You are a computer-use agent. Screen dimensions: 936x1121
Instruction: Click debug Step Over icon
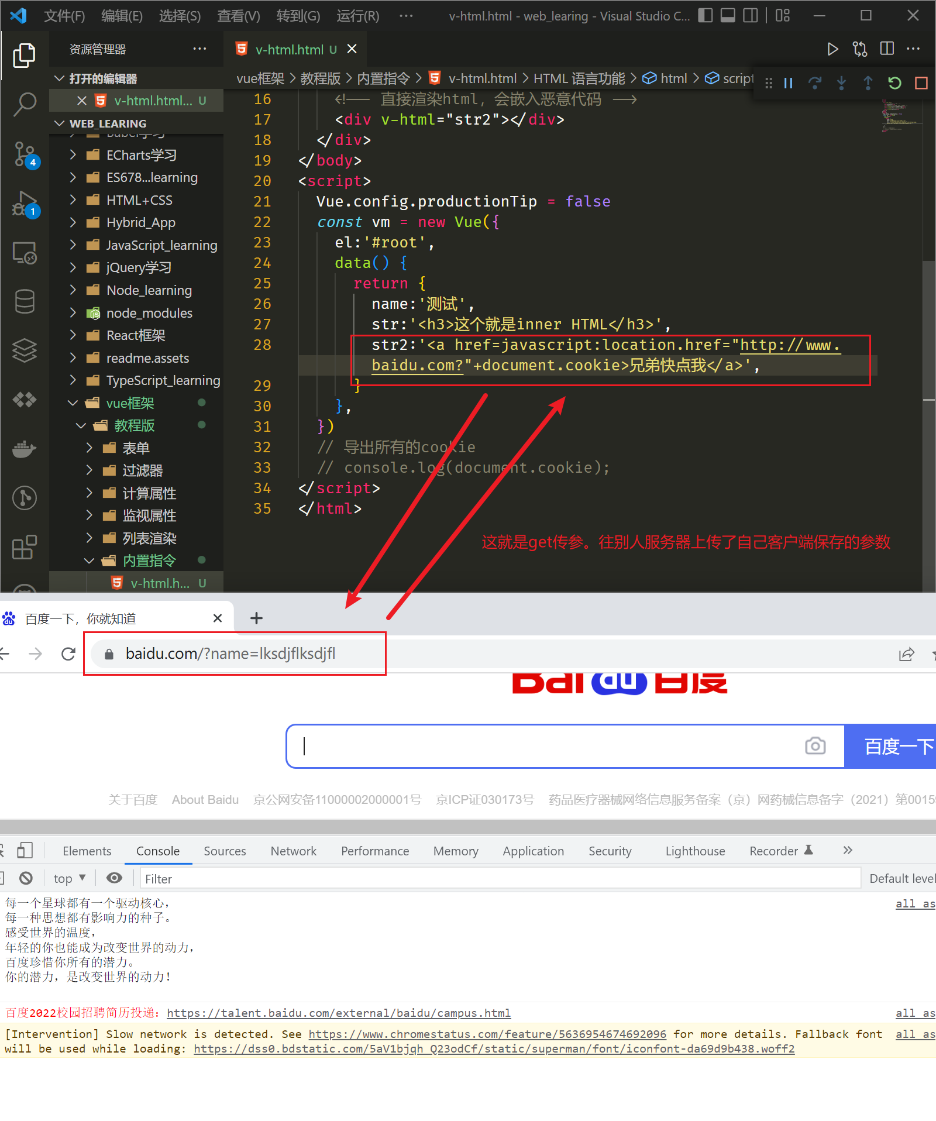click(x=814, y=83)
